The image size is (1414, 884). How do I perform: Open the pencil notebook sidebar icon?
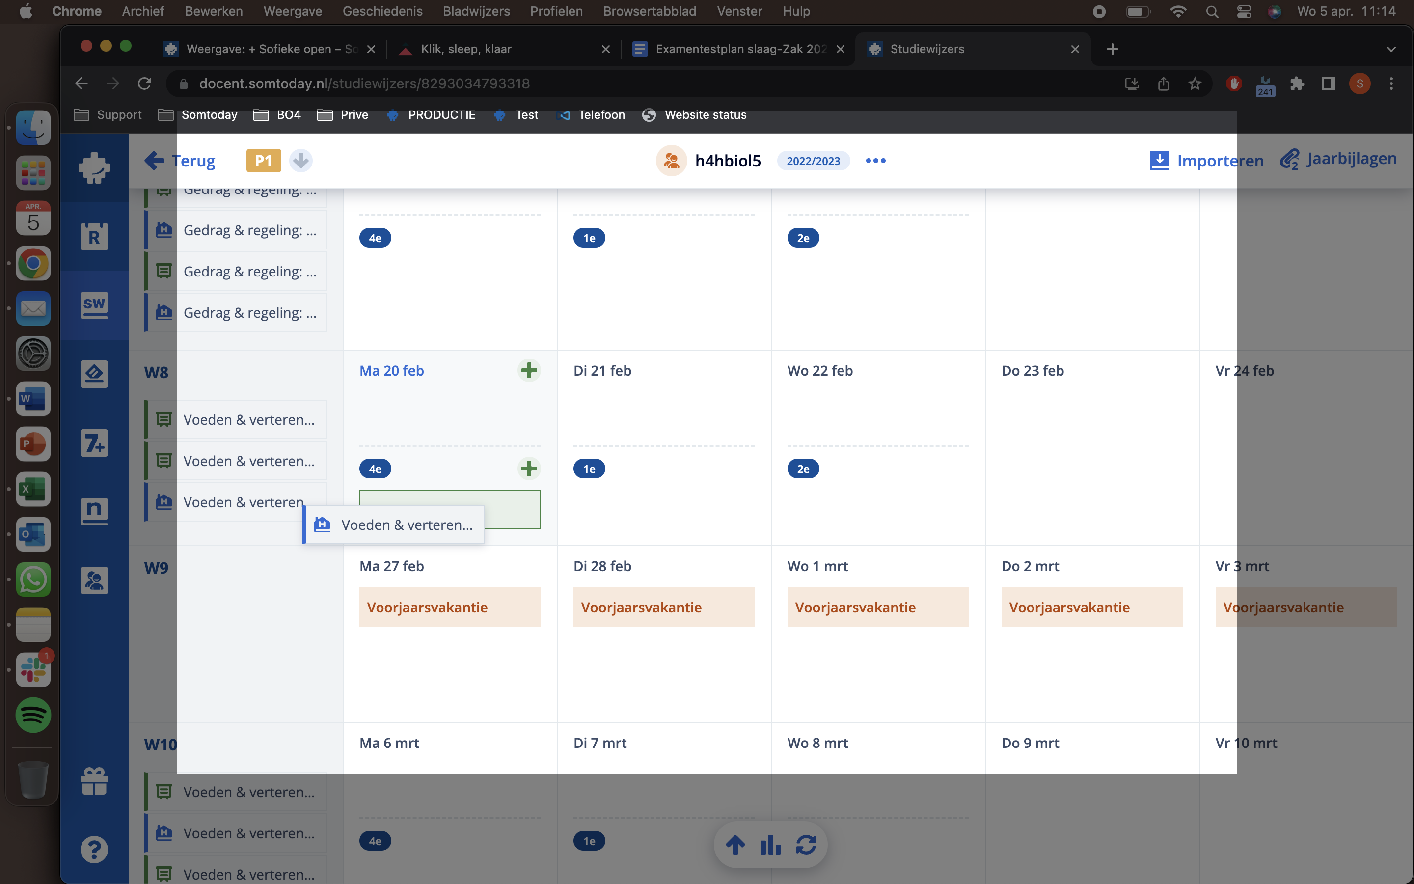coord(94,374)
